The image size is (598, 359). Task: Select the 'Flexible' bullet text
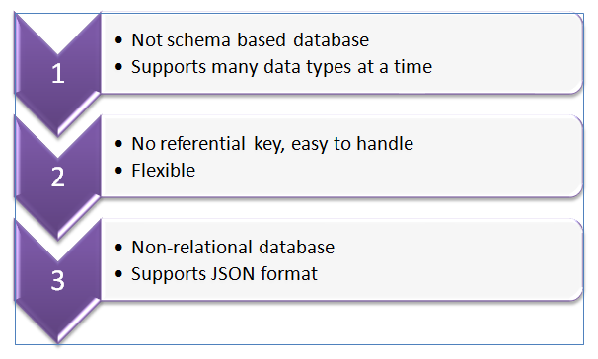[163, 171]
